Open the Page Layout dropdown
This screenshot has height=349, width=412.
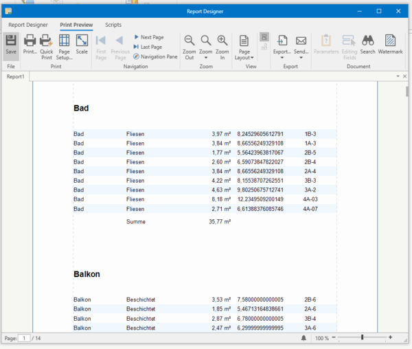[244, 47]
